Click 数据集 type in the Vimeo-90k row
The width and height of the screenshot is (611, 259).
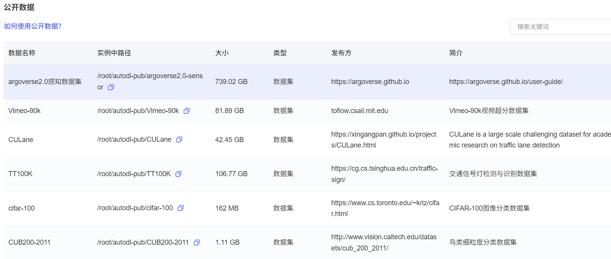point(283,111)
